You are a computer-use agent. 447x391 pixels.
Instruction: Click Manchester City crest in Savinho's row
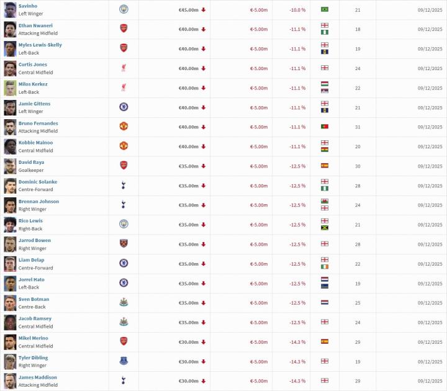pyautogui.click(x=123, y=9)
